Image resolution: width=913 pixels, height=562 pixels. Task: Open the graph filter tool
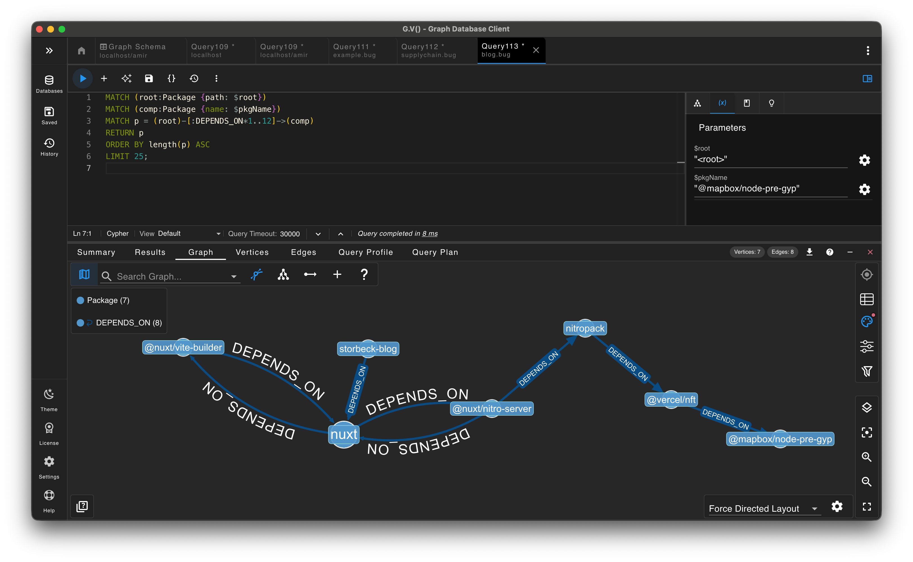coord(867,371)
